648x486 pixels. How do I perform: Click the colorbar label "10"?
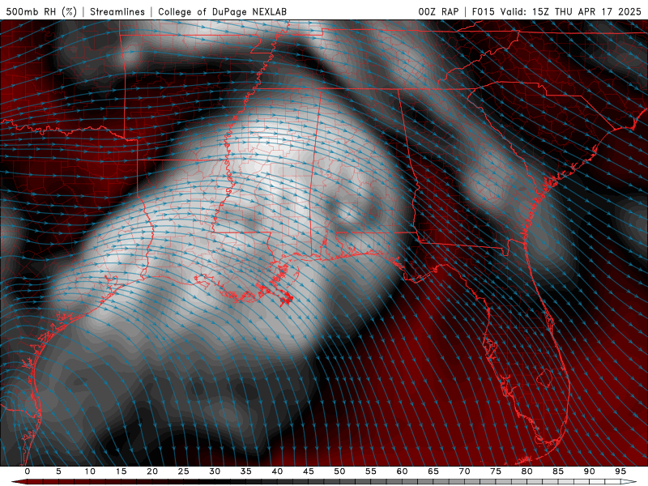(x=90, y=471)
